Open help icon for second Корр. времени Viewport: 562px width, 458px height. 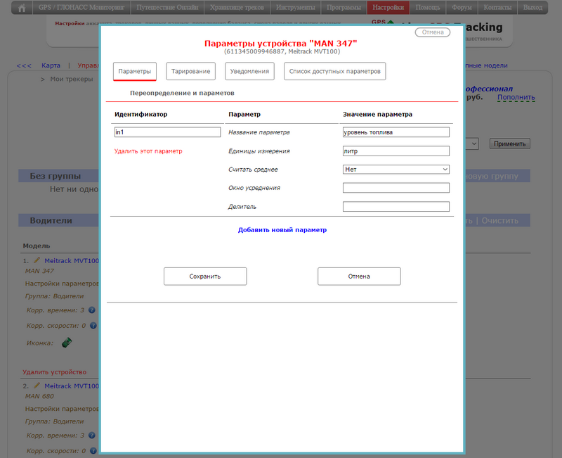tap(91, 436)
